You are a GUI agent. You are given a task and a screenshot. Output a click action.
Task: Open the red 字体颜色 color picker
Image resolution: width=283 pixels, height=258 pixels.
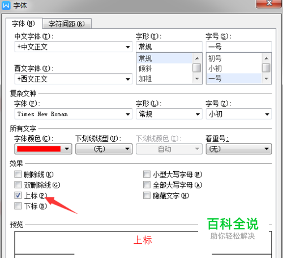point(43,149)
